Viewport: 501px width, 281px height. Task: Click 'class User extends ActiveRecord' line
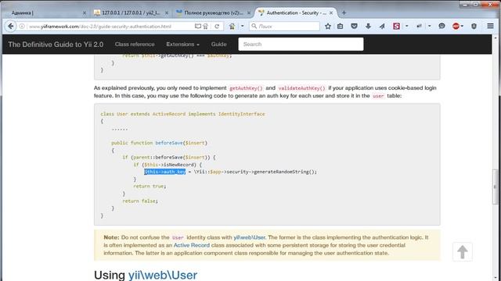182,114
